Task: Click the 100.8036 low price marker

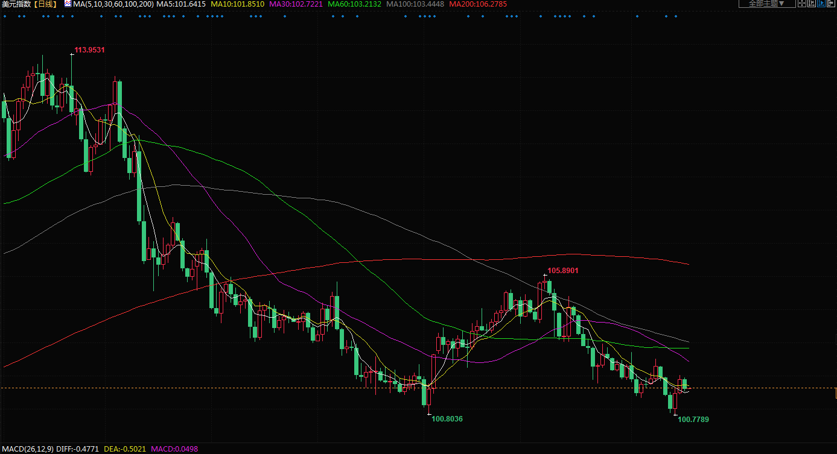Action: coord(447,418)
